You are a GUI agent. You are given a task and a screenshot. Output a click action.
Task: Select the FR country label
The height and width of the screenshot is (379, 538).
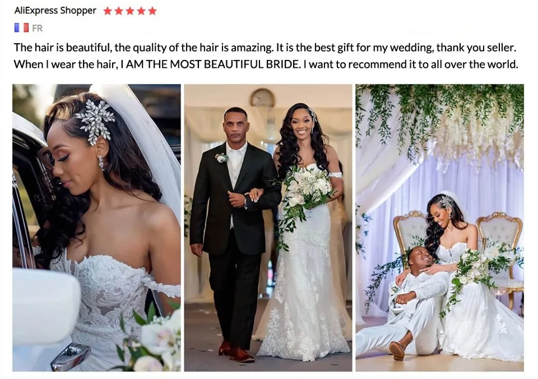click(x=38, y=28)
